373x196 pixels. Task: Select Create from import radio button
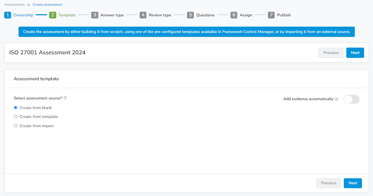16,126
